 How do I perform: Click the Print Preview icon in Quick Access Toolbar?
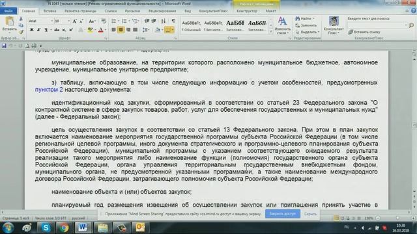pyautogui.click(x=27, y=45)
